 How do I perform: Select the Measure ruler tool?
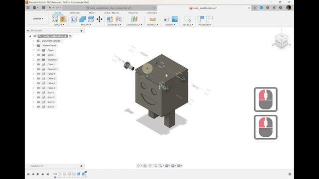coord(153,19)
